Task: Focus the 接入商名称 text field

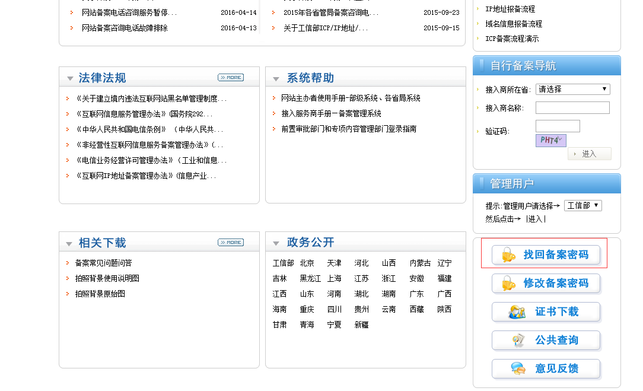Action: pyautogui.click(x=572, y=107)
